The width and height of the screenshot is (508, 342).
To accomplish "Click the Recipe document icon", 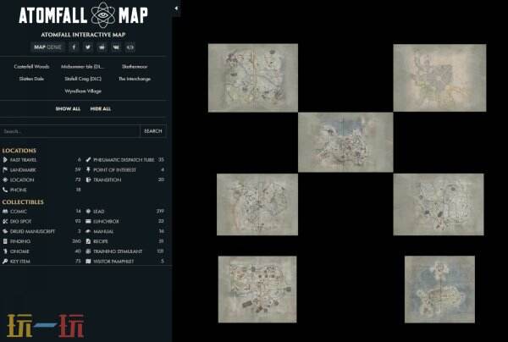I will pyautogui.click(x=88, y=241).
